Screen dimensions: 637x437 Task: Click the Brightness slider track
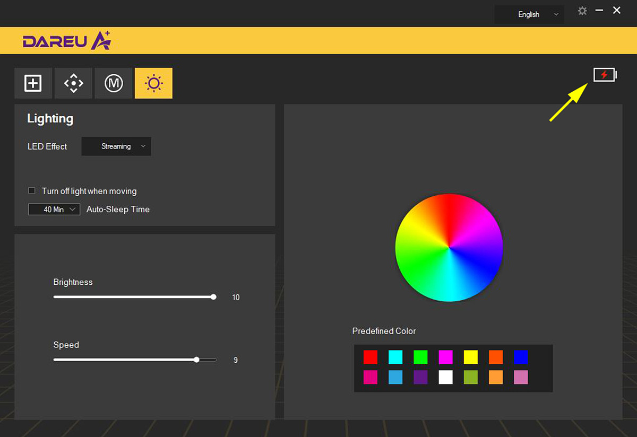click(135, 297)
